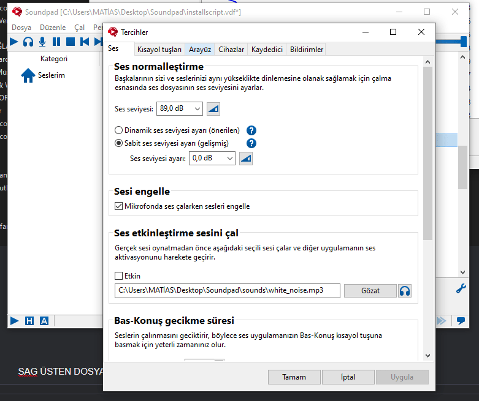
Task: Cancel with the İptal button
Action: point(348,377)
